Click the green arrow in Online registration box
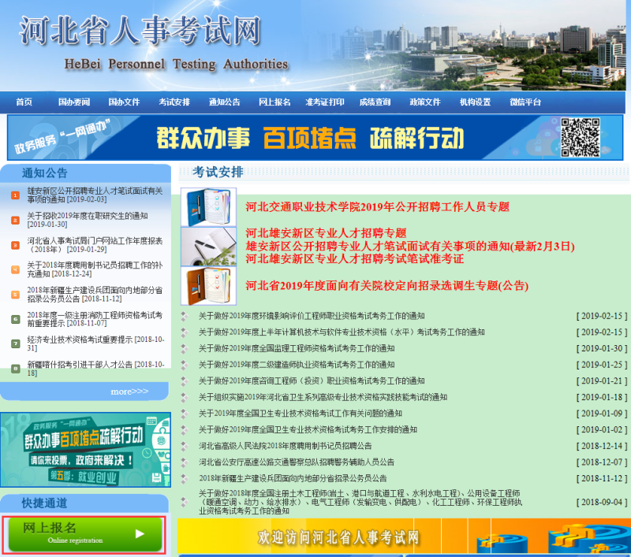 [139, 534]
